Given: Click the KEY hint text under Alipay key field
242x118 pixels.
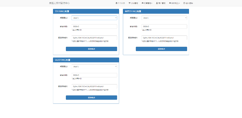Looking at the screenshot, I should [90, 41].
